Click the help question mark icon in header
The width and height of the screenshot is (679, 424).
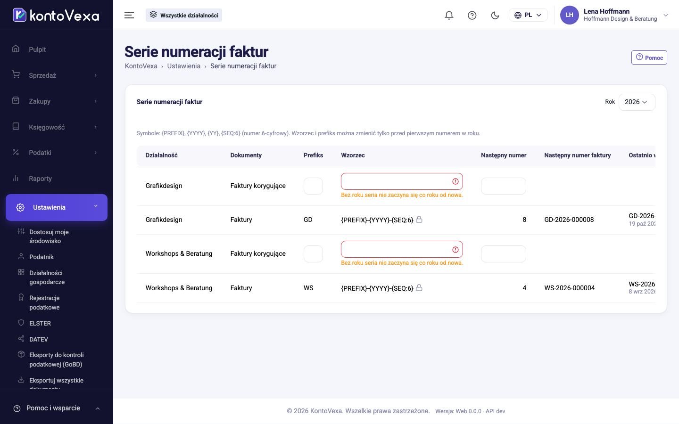(472, 15)
